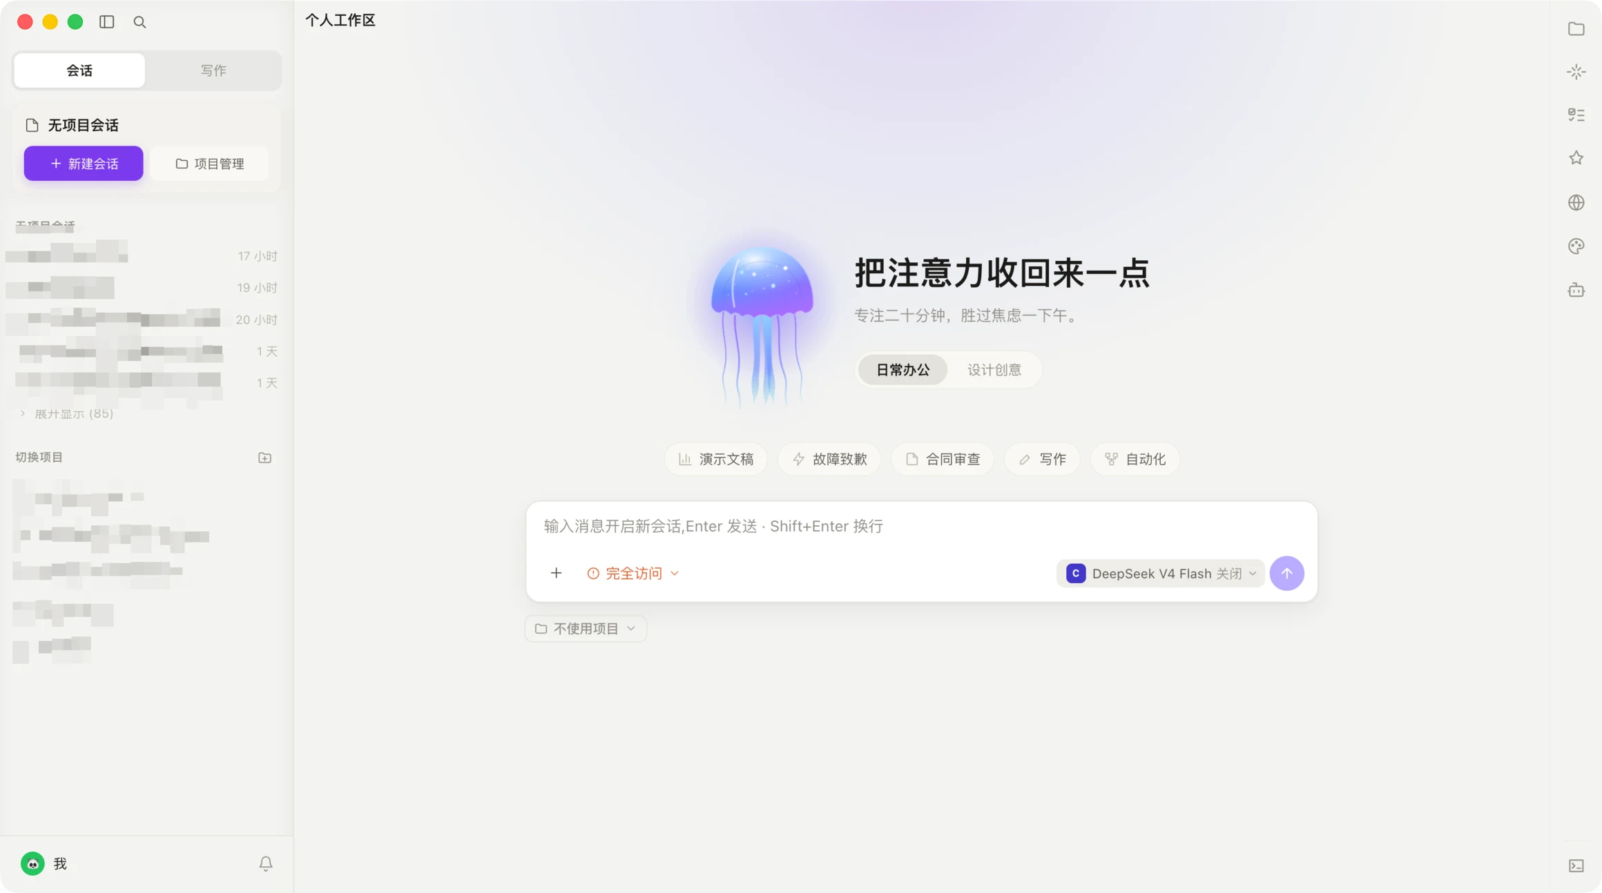The width and height of the screenshot is (1602, 893).
Task: Focus the message input field
Action: (921, 526)
